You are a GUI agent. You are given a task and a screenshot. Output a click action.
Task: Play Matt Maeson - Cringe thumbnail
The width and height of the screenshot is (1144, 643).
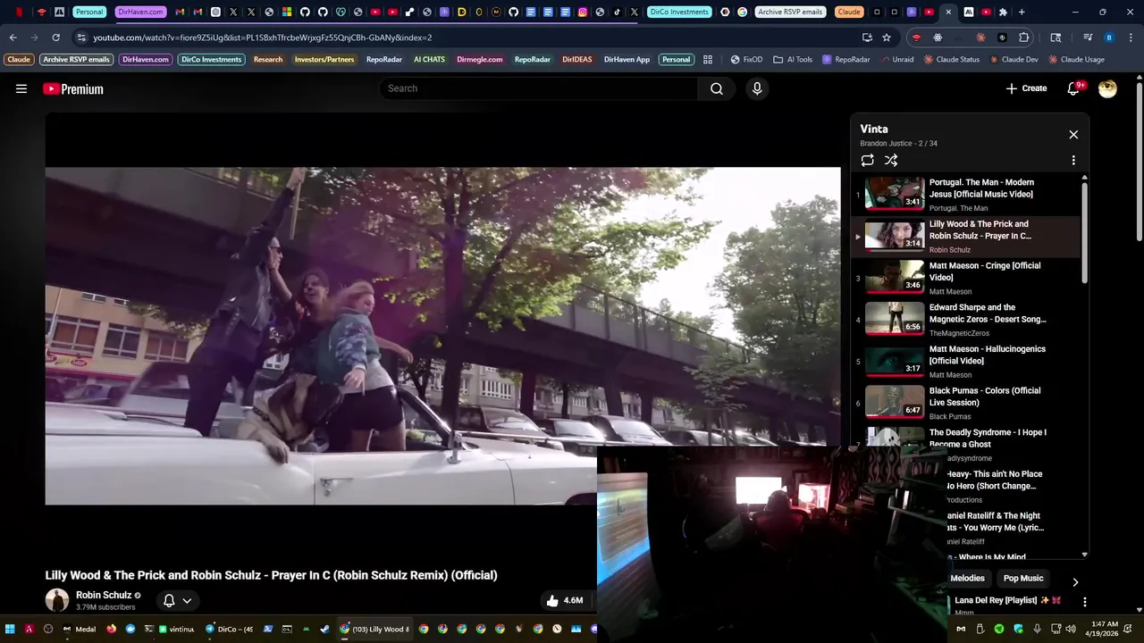pyautogui.click(x=895, y=277)
